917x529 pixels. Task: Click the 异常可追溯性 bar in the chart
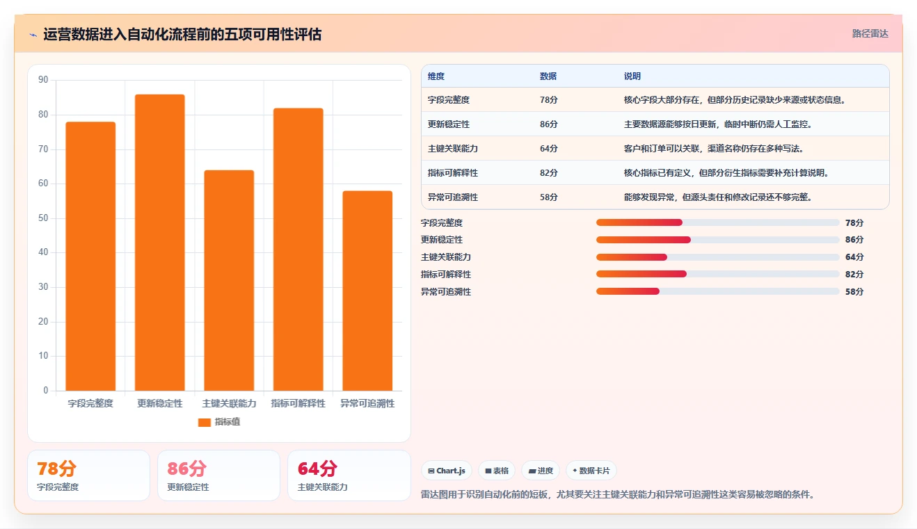(367, 291)
